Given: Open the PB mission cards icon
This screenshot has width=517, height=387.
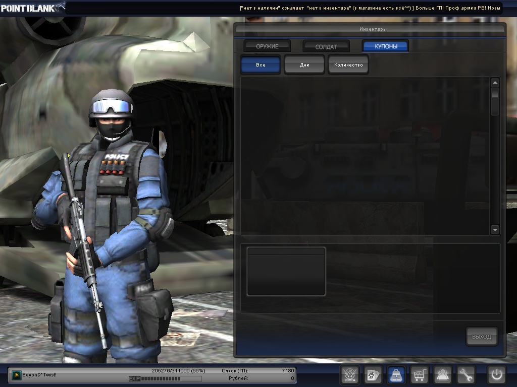Looking at the screenshot, I should 373,375.
